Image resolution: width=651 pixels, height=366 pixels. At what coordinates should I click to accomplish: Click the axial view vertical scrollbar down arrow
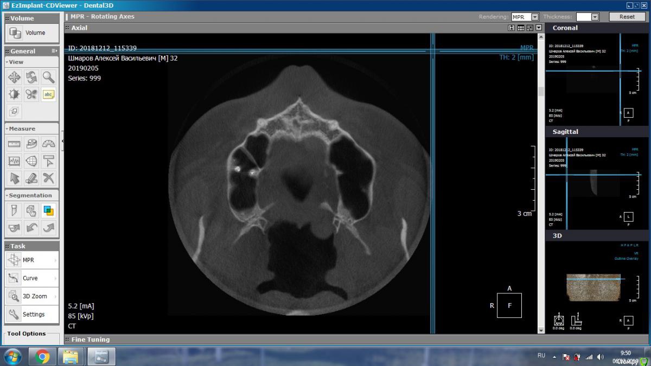[x=541, y=330]
